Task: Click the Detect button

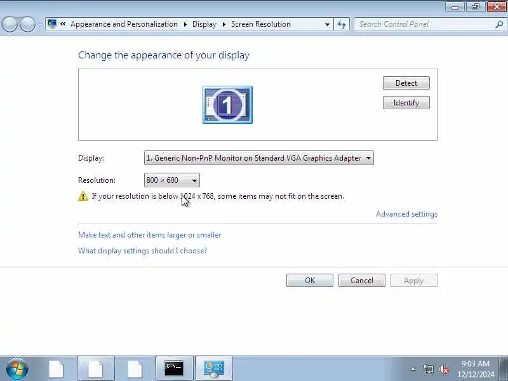Action: [x=406, y=83]
